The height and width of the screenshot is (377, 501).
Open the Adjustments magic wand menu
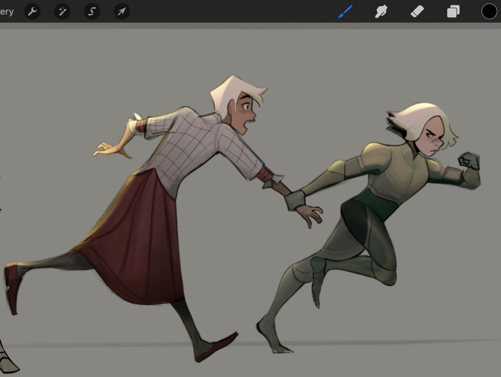[x=62, y=12]
